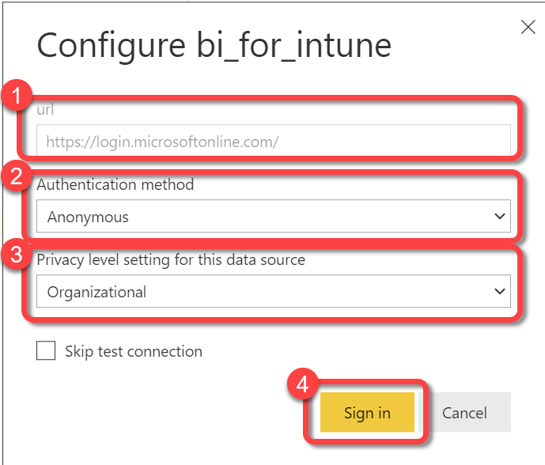
Task: Click the Authentication method label text
Action: (115, 184)
